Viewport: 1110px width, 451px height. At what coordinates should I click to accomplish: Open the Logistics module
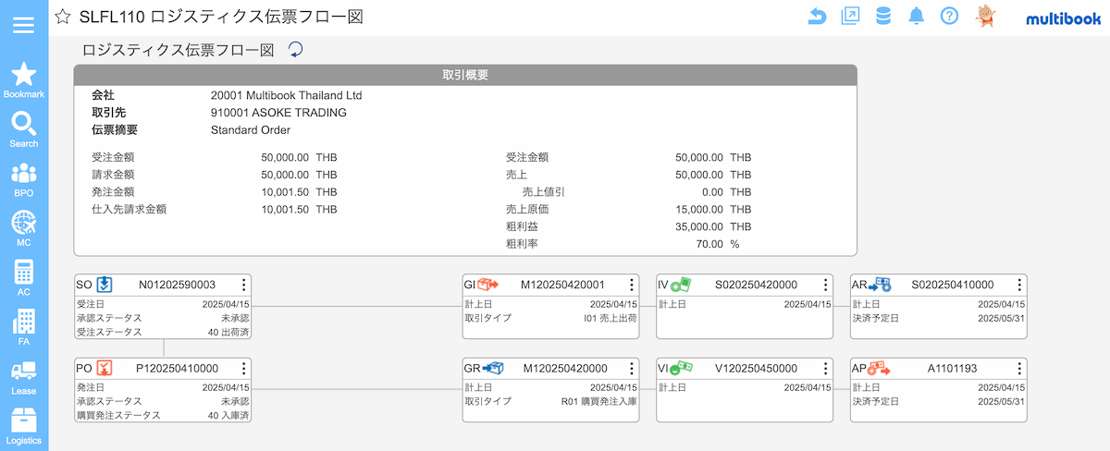click(23, 427)
